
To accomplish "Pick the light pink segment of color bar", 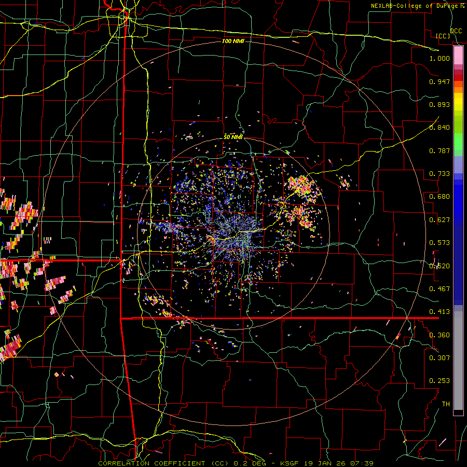I will (x=458, y=56).
